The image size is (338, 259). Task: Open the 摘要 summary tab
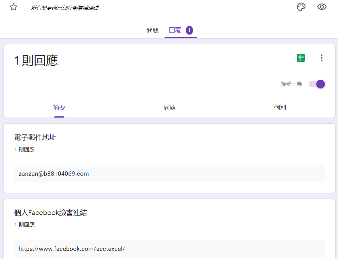click(x=59, y=107)
